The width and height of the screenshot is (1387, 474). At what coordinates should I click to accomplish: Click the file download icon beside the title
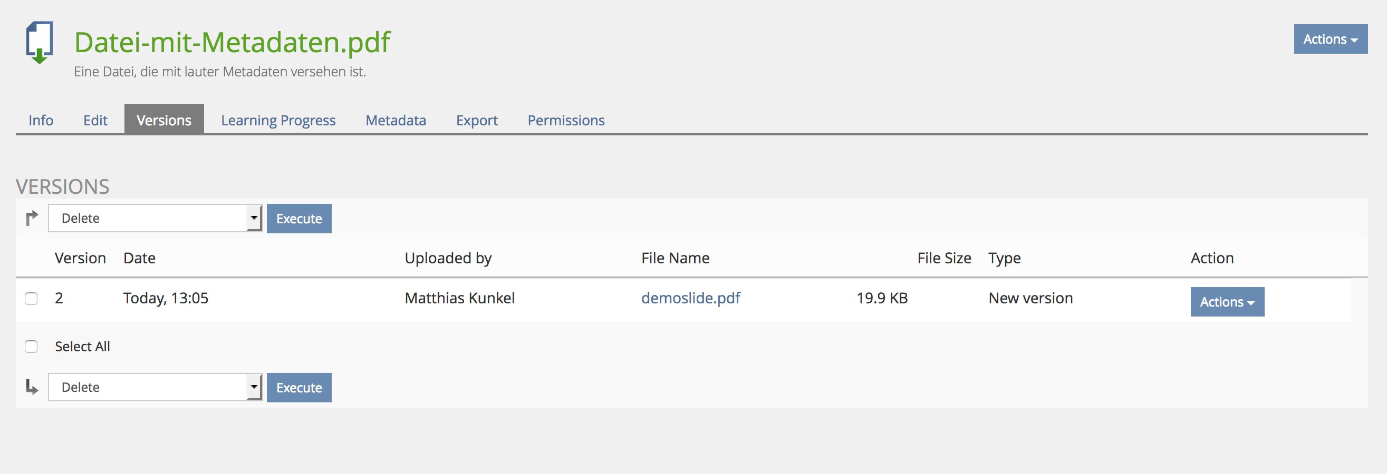pyautogui.click(x=40, y=43)
